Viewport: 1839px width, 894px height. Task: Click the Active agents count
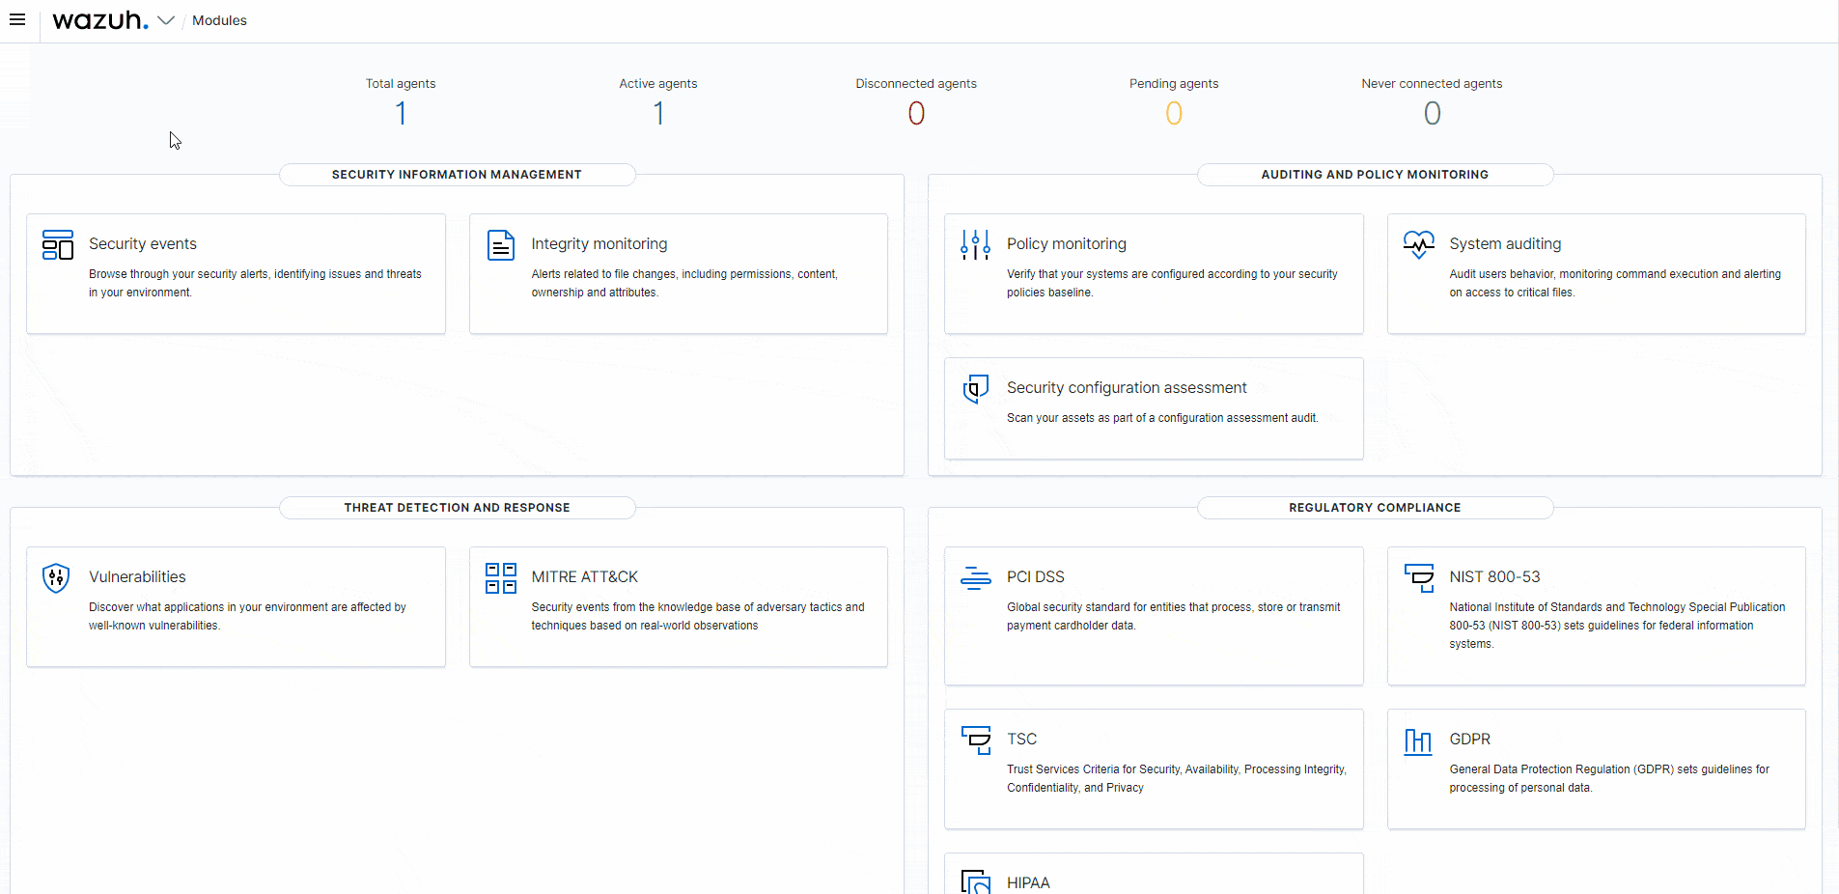coord(658,114)
